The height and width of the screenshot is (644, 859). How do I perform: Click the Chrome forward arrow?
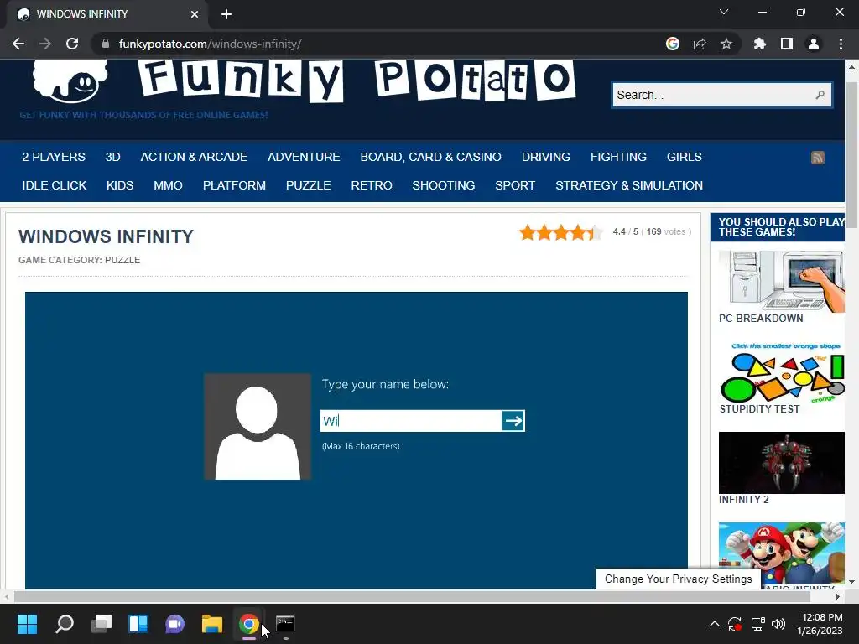[45, 44]
